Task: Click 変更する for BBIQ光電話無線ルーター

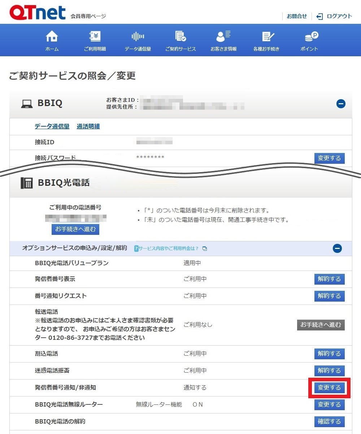Action: click(x=329, y=404)
